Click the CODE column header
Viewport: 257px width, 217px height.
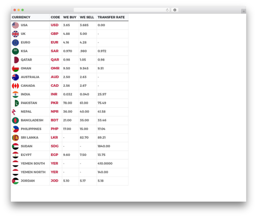(56, 17)
